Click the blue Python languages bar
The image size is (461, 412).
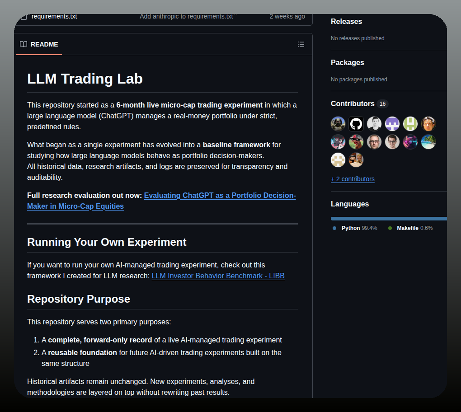(388, 219)
